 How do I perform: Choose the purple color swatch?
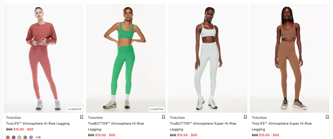(x=14, y=137)
